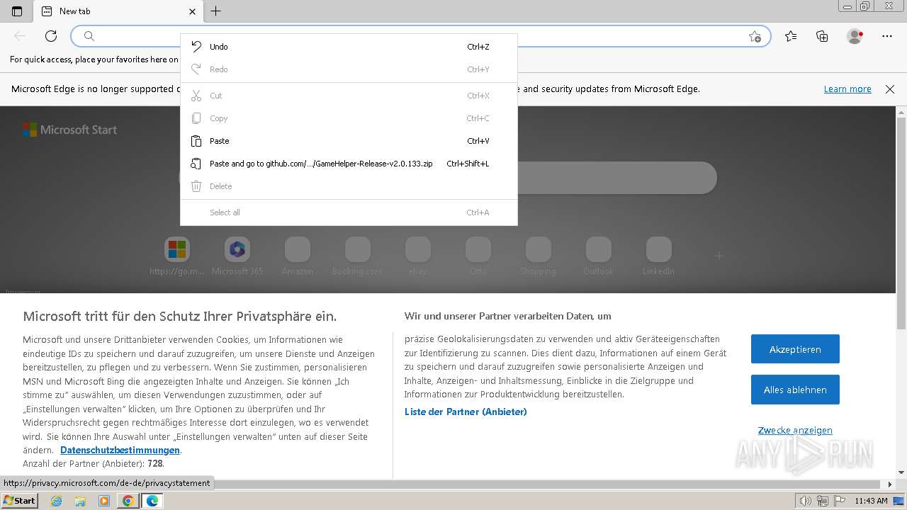Click add to favorites star icon
This screenshot has height=510, width=907.
[755, 36]
